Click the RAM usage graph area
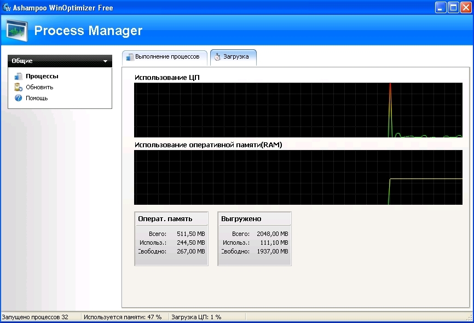Image resolution: width=474 pixels, height=323 pixels. pyautogui.click(x=298, y=177)
